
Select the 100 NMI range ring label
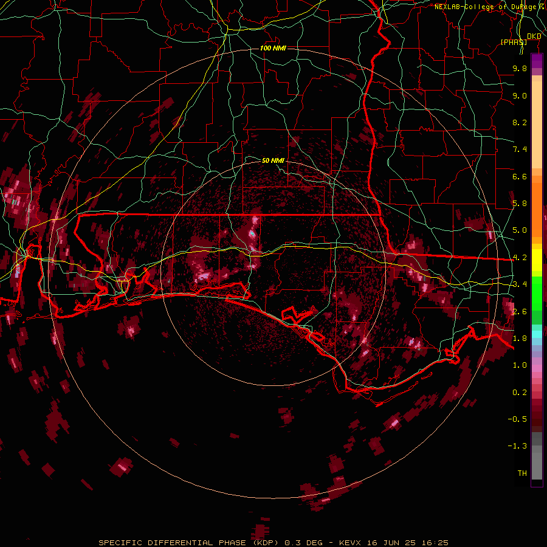pyautogui.click(x=273, y=48)
